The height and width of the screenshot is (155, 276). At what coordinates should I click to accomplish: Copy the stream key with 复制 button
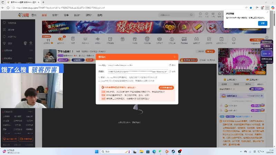[172, 72]
